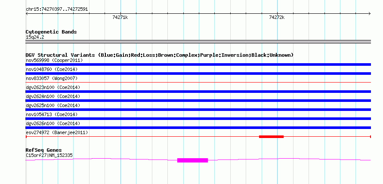Click the 74272k ruler tick label
383x184 pixels.
pyautogui.click(x=277, y=17)
